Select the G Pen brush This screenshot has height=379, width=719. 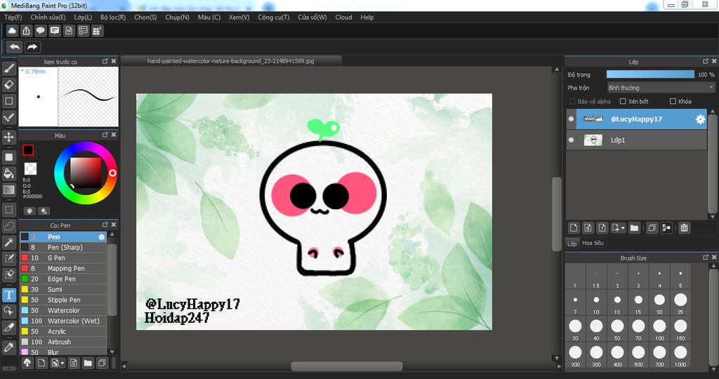point(63,258)
